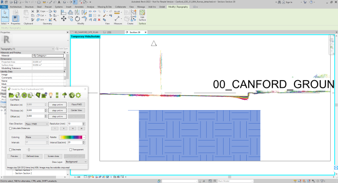Click Measure Between Two References icon
Image resolution: width=338 pixels, height=183 pixels.
[117, 12]
